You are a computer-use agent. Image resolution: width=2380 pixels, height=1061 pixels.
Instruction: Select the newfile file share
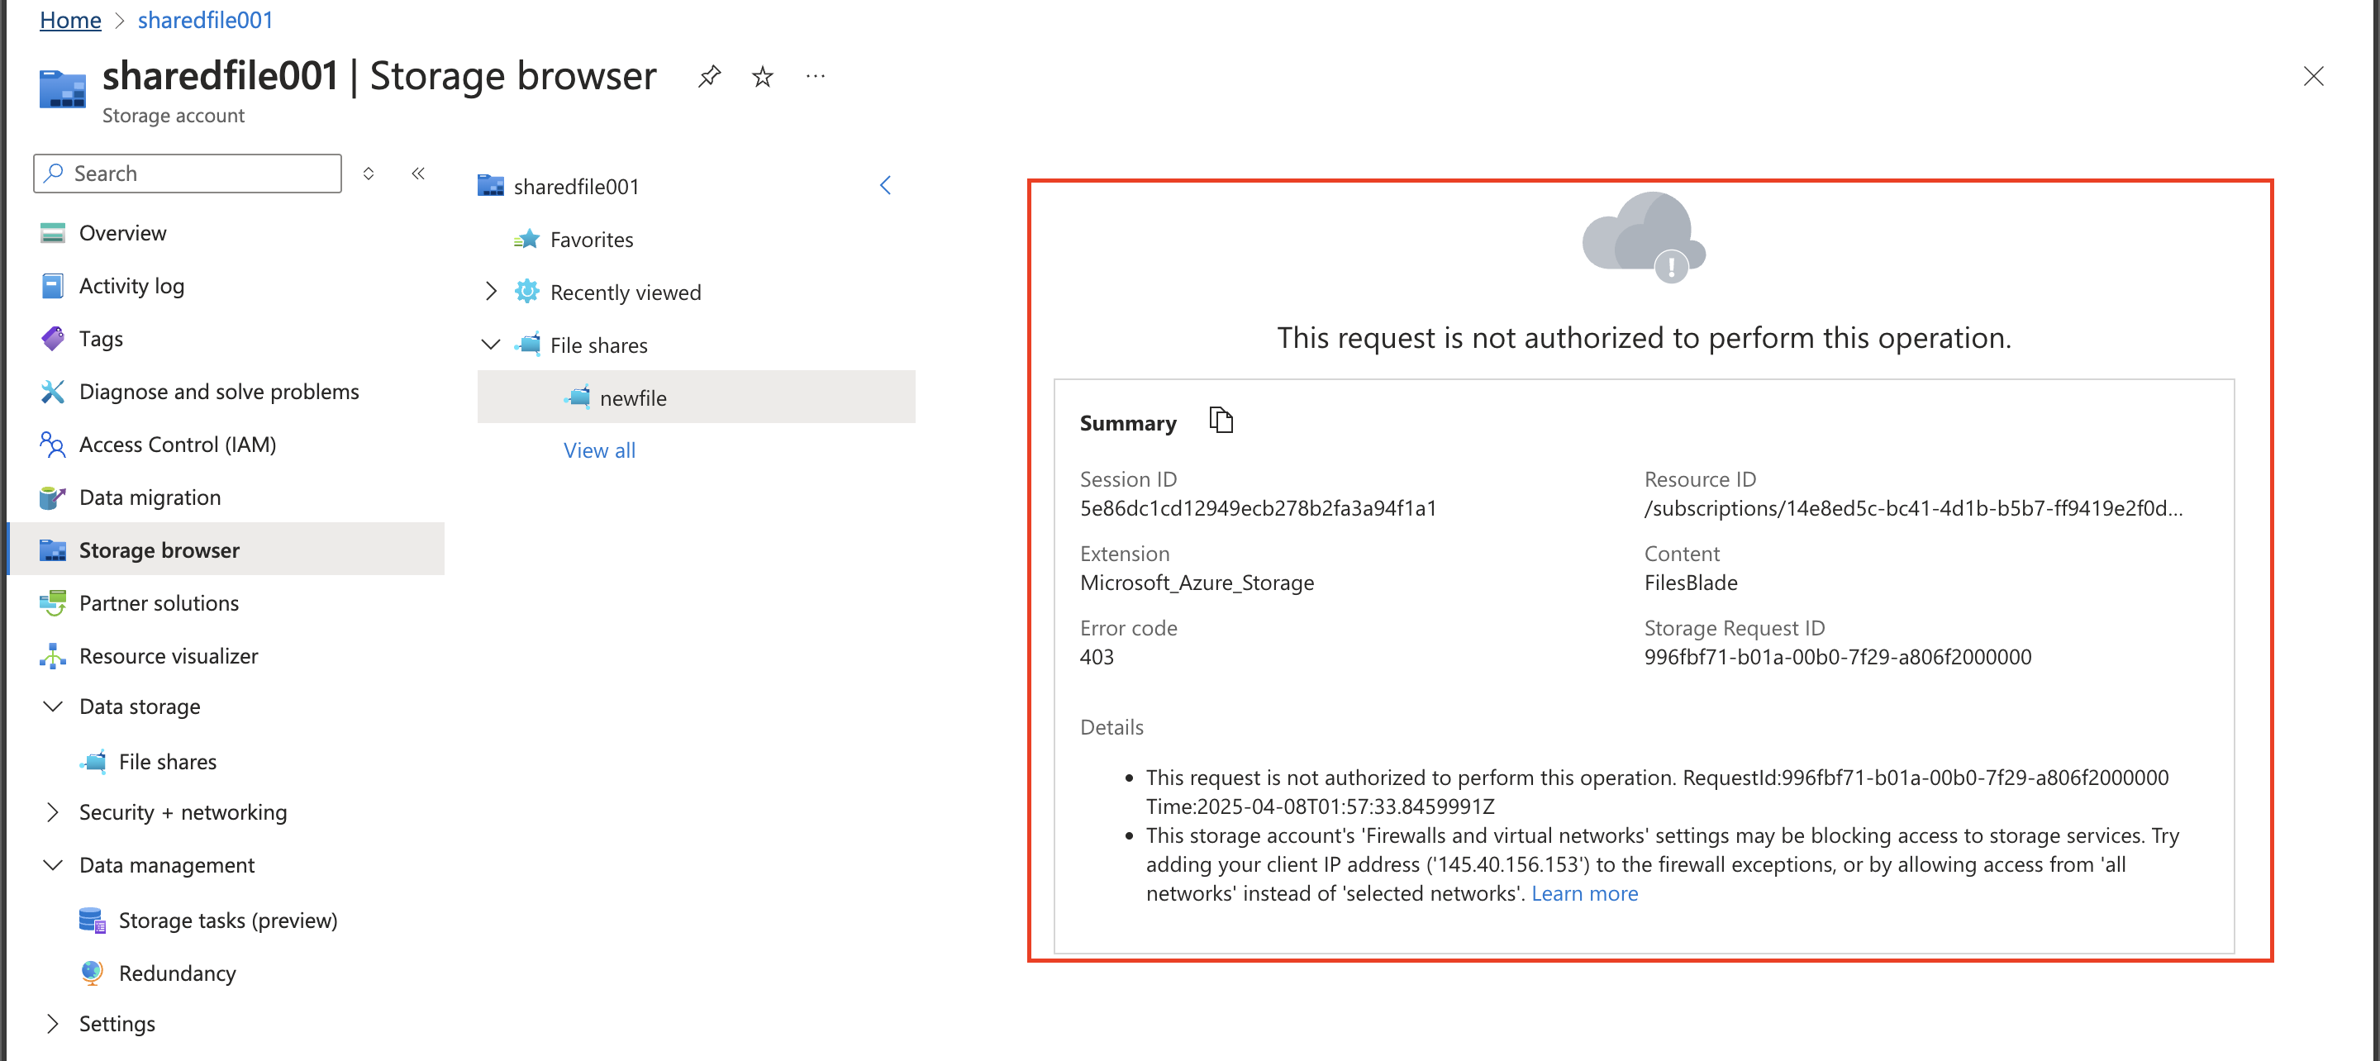point(696,397)
